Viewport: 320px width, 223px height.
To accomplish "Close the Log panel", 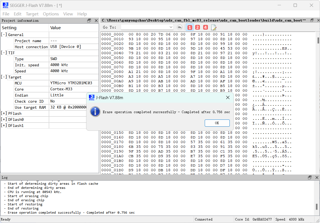I will (317, 178).
